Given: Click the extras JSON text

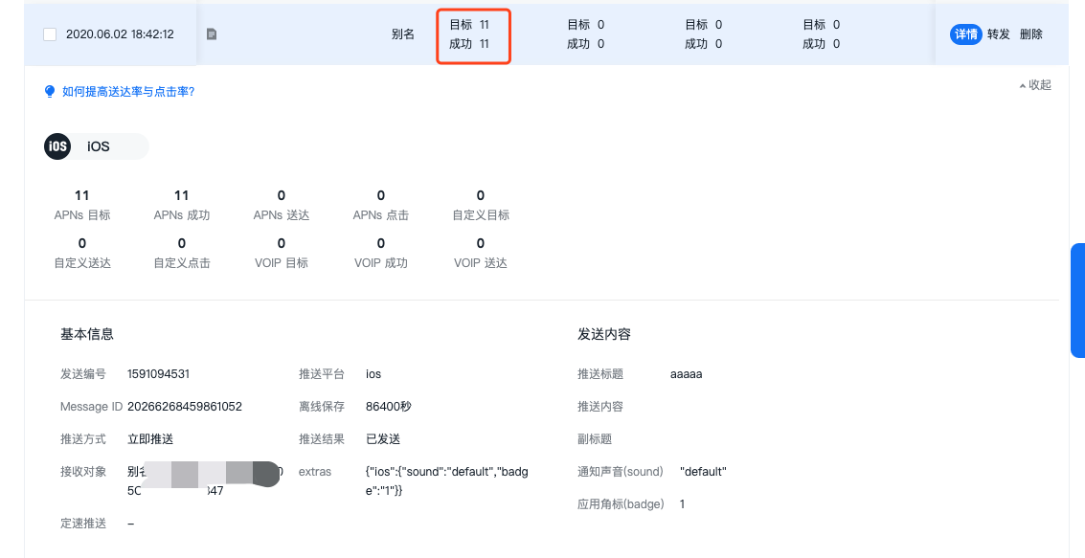Looking at the screenshot, I should [x=446, y=481].
